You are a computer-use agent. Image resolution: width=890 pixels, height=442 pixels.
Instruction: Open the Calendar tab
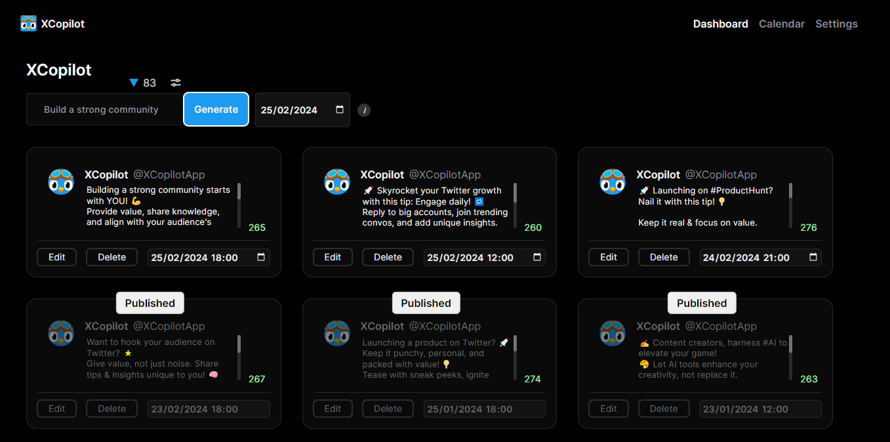(782, 24)
